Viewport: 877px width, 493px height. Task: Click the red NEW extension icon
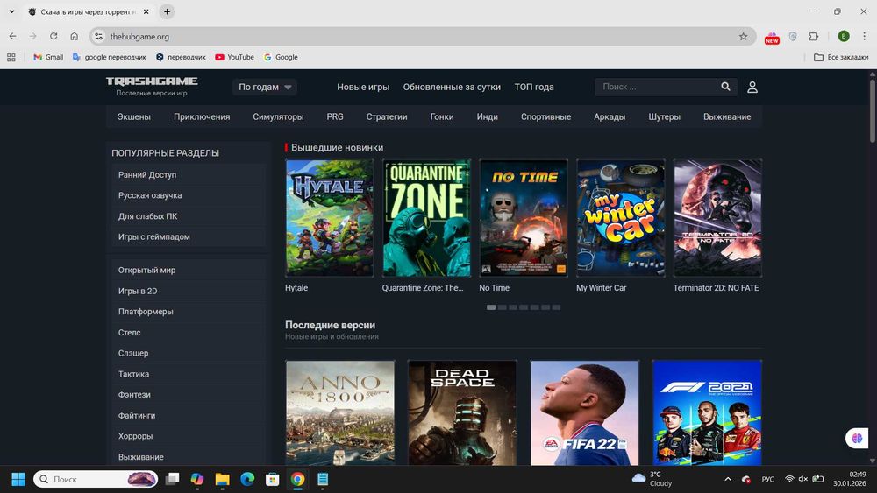pyautogui.click(x=772, y=37)
